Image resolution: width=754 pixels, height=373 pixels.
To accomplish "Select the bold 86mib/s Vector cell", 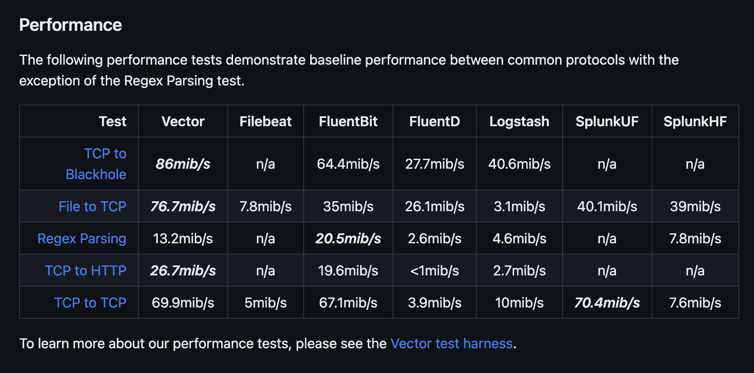I will 183,164.
